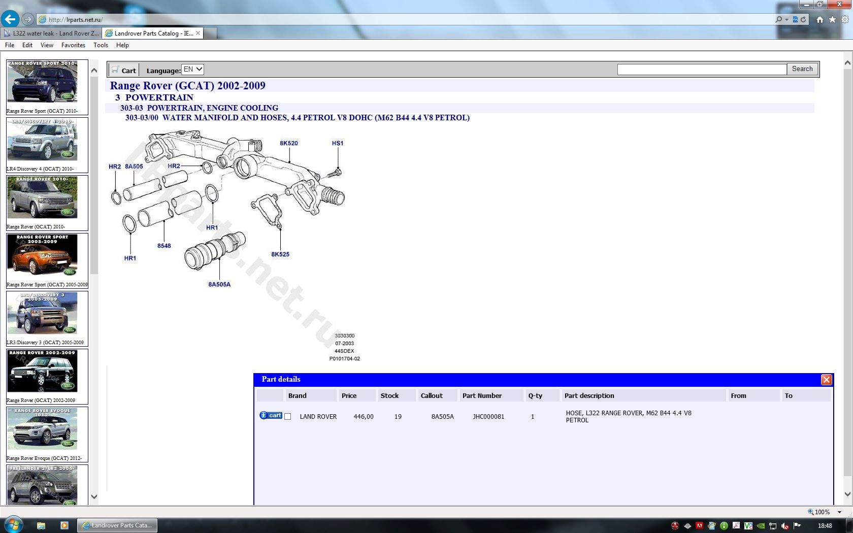Open 303-03/00 WATER MANIFOLD AND HOSES link
This screenshot has width=853, height=533.
pos(297,117)
